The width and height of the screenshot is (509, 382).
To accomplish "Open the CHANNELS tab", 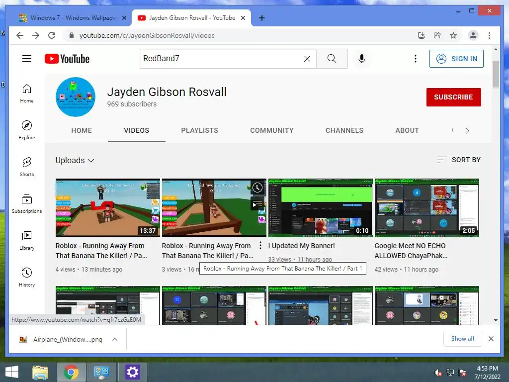I will 344,131.
